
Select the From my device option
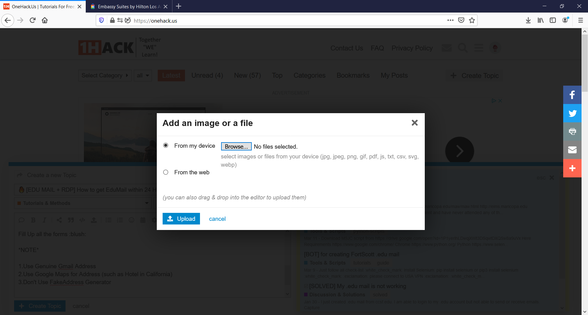166,145
